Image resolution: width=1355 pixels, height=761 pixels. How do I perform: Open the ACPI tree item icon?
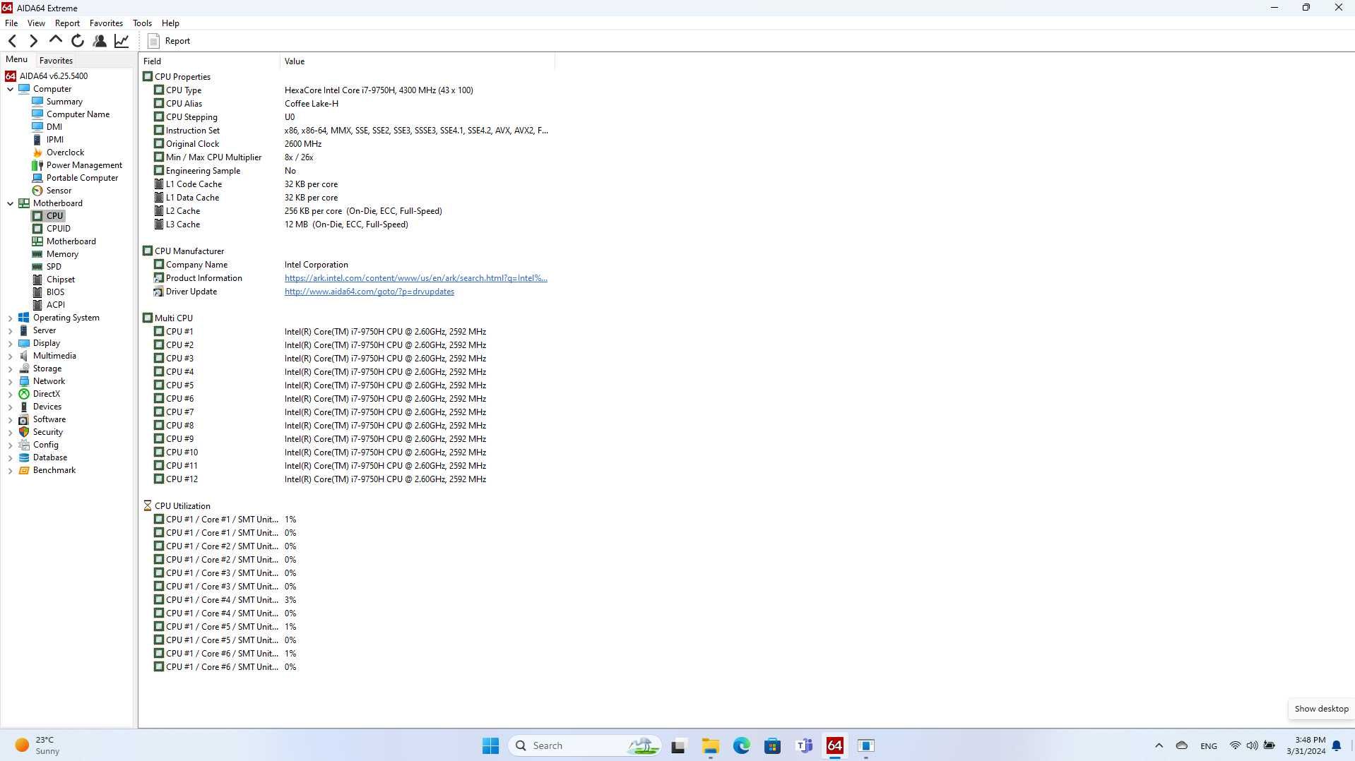[x=37, y=305]
